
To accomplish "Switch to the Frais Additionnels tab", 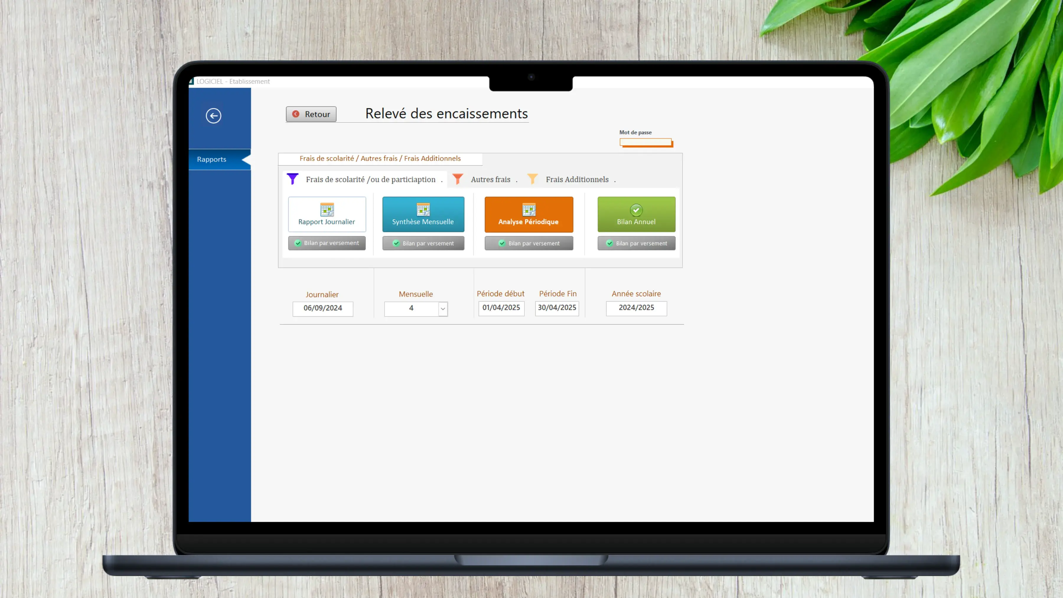I will tap(577, 180).
